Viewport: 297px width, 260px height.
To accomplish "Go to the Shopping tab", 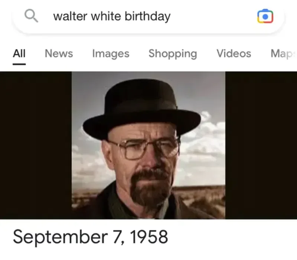I will pyautogui.click(x=173, y=54).
